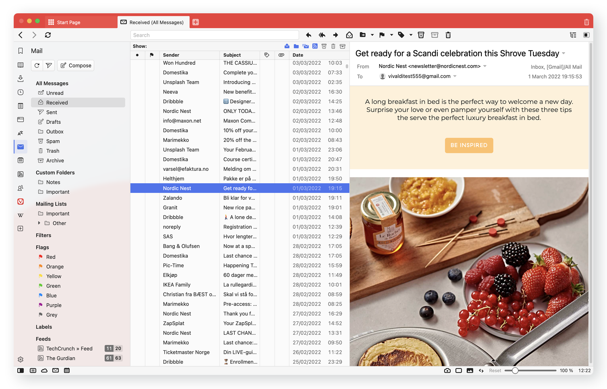The image size is (607, 389).
Task: Toggle show read messages filter icon
Action: (x=287, y=46)
